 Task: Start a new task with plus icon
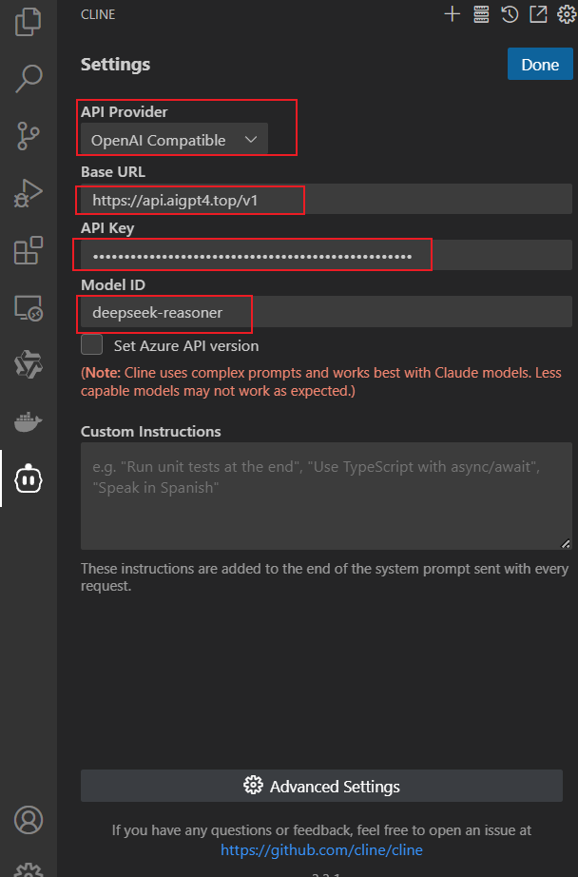coord(453,14)
